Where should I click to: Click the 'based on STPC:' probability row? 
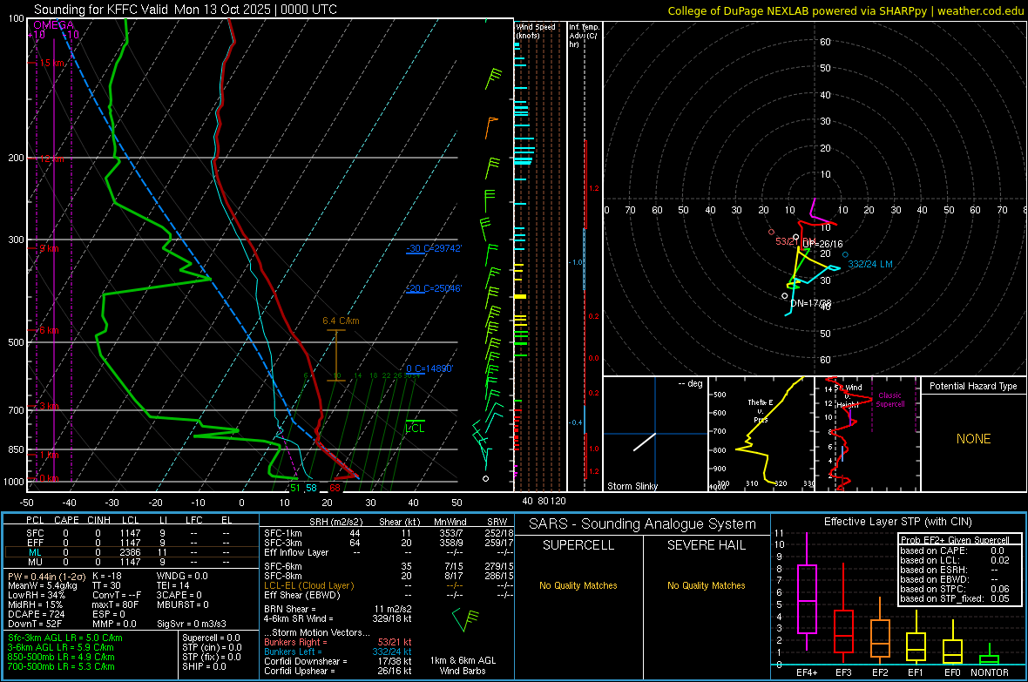[955, 589]
